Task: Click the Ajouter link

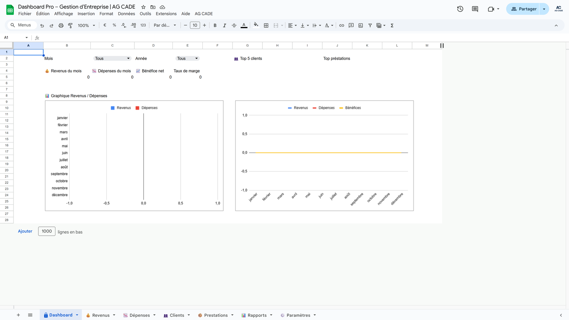Action: point(25,231)
